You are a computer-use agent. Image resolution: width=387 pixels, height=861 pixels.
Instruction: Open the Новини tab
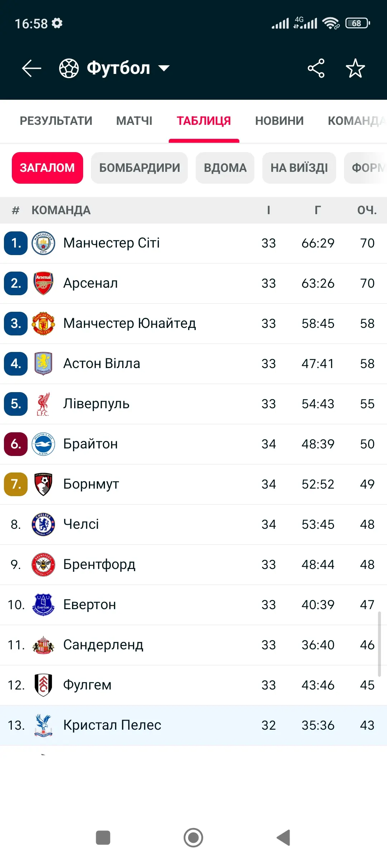click(x=279, y=121)
